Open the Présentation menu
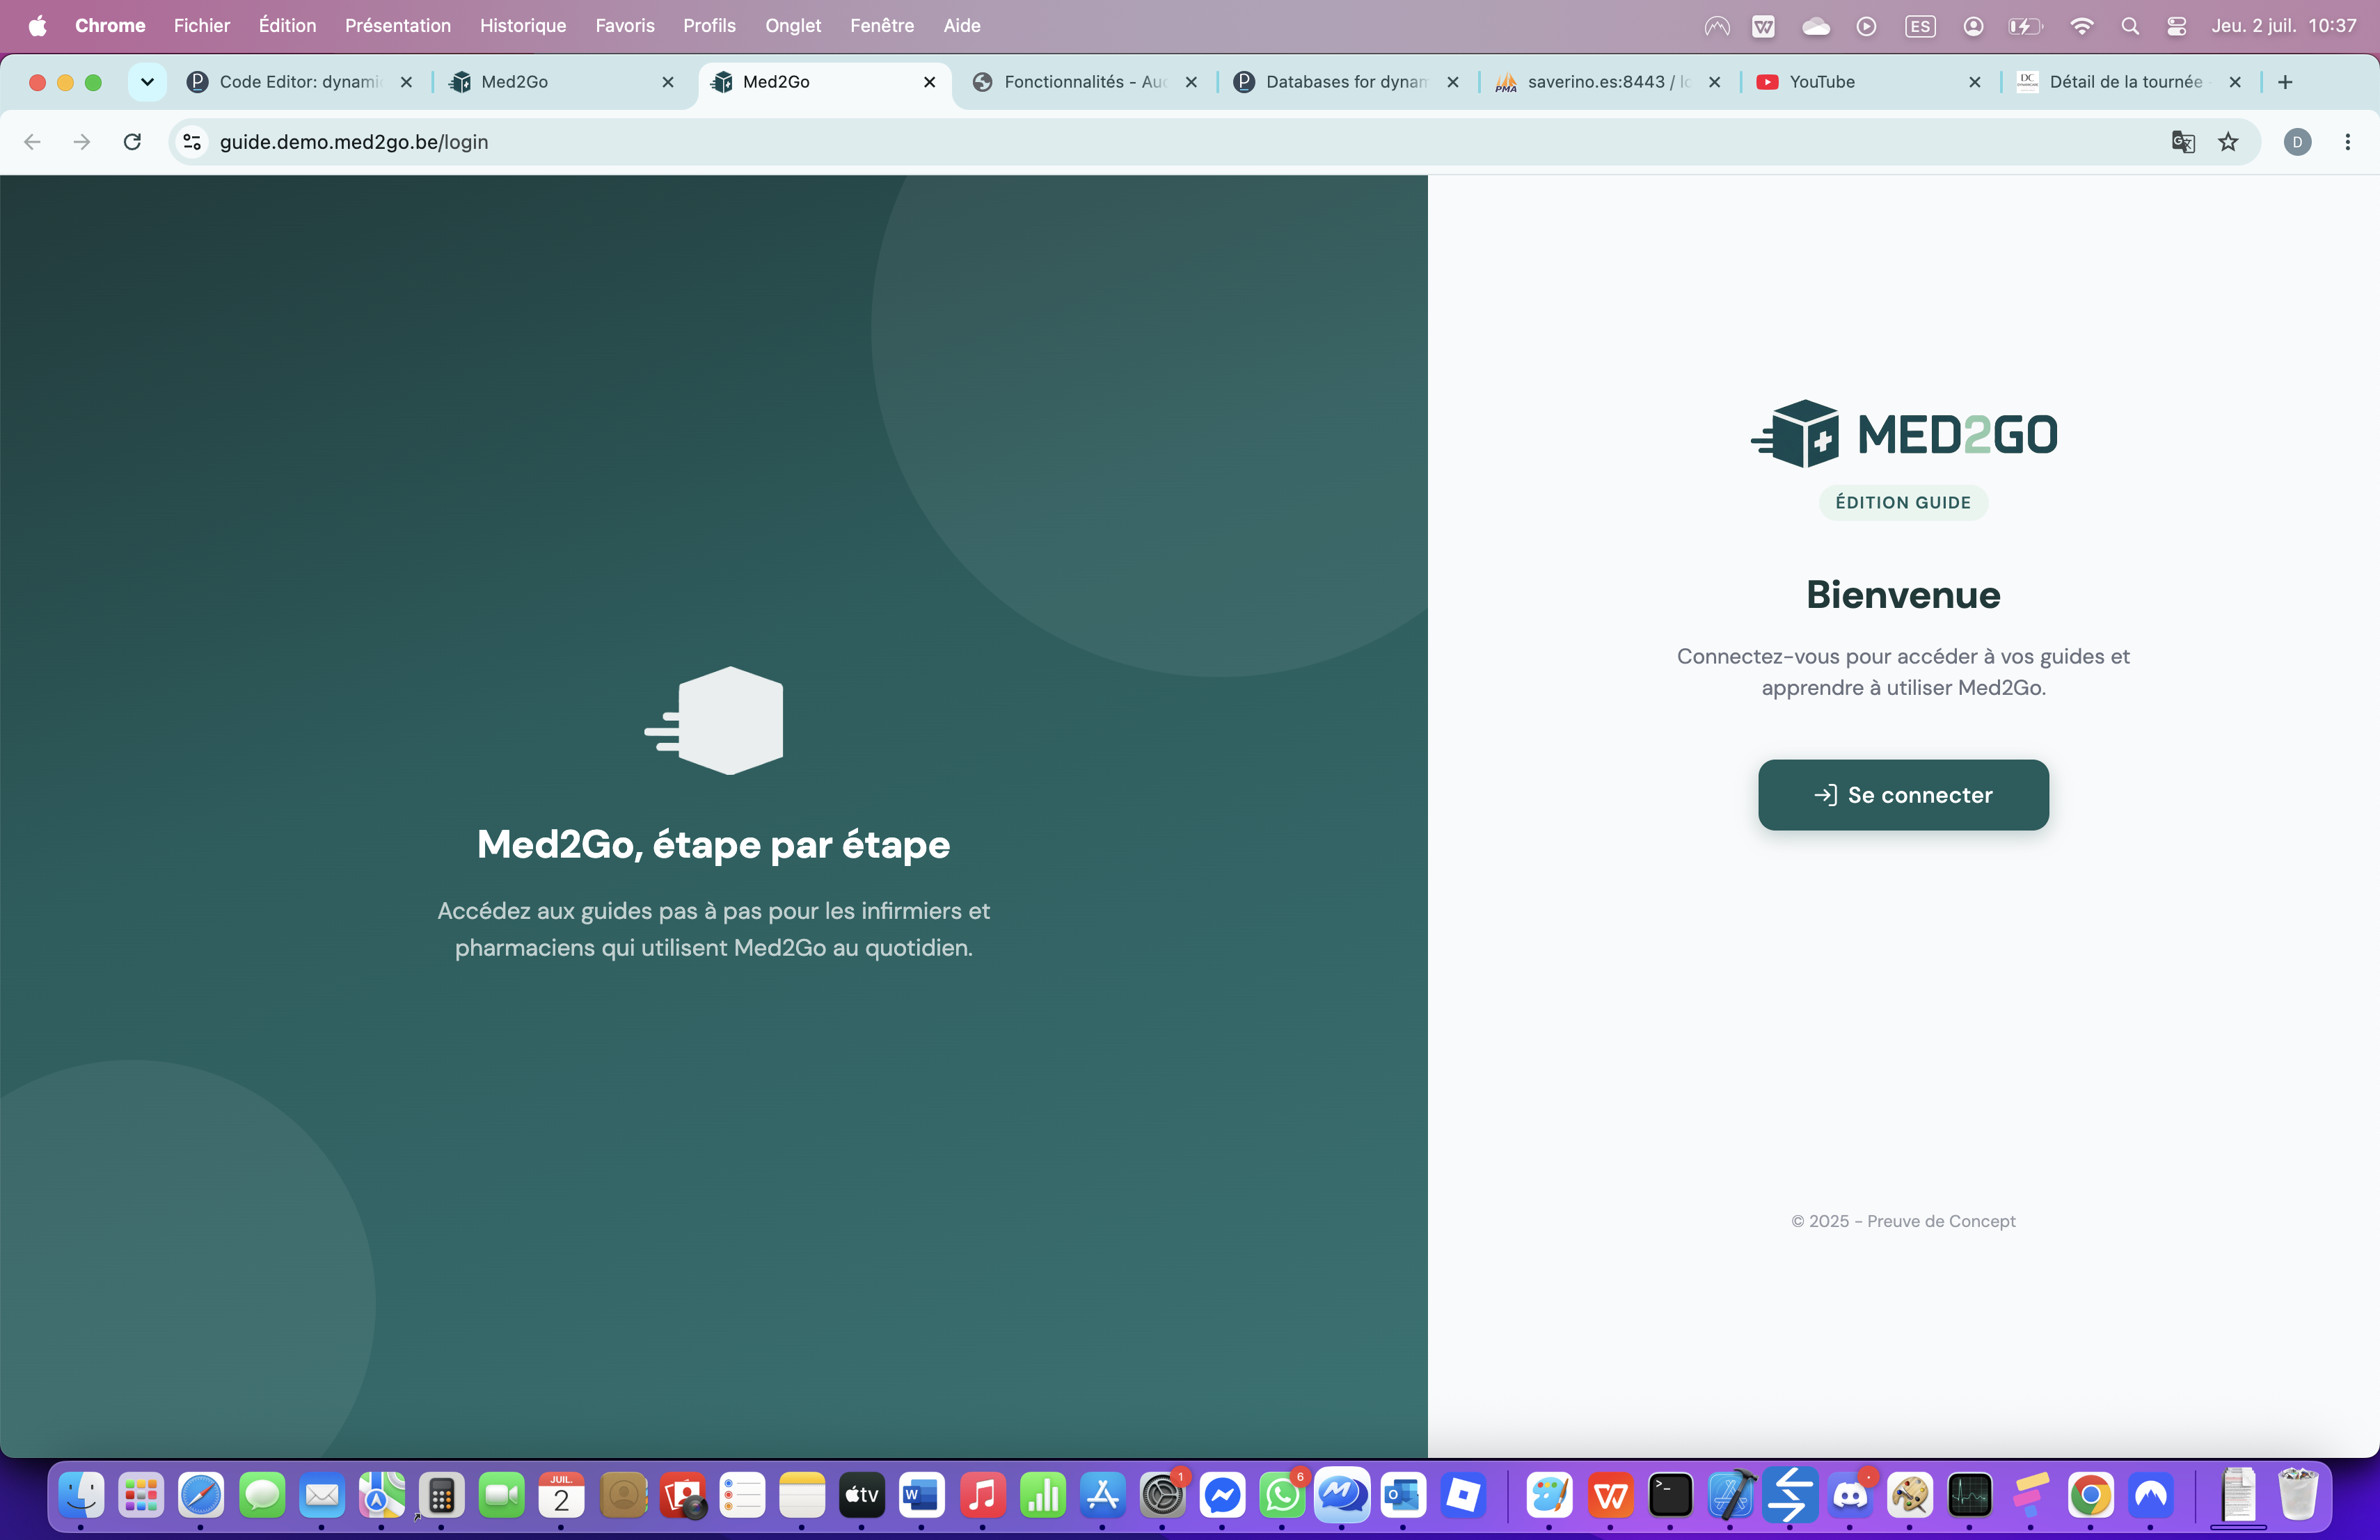 [x=398, y=26]
